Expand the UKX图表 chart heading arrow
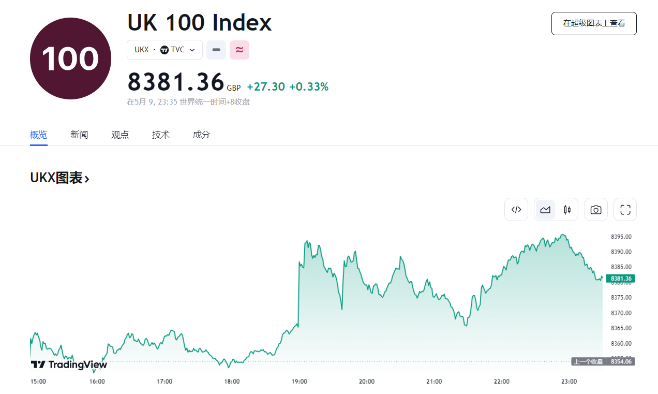The height and width of the screenshot is (394, 658). (x=87, y=179)
